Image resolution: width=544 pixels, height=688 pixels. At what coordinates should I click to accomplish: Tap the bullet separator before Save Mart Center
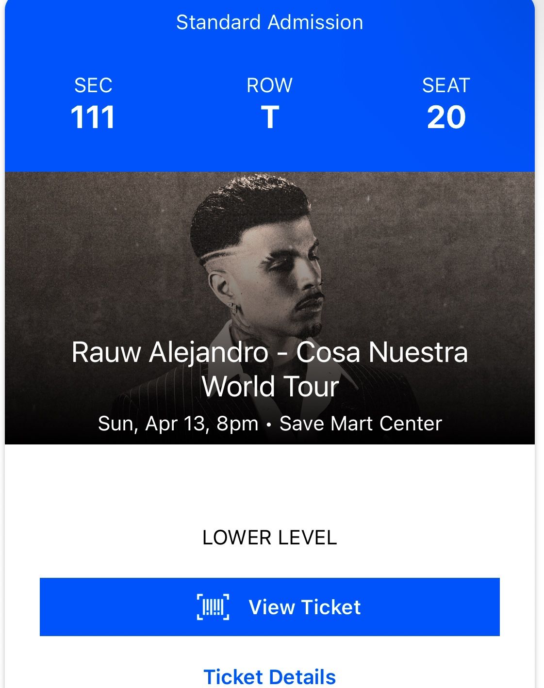(x=269, y=425)
